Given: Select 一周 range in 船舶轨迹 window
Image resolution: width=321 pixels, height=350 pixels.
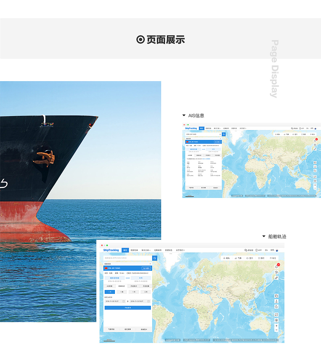Looking at the screenshot, I should tap(122, 292).
